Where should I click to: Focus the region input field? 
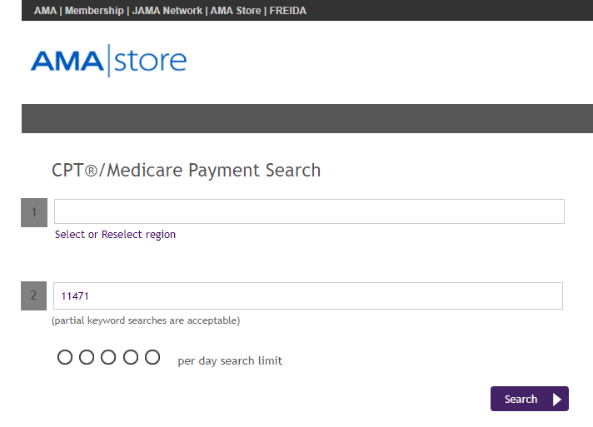tap(309, 211)
